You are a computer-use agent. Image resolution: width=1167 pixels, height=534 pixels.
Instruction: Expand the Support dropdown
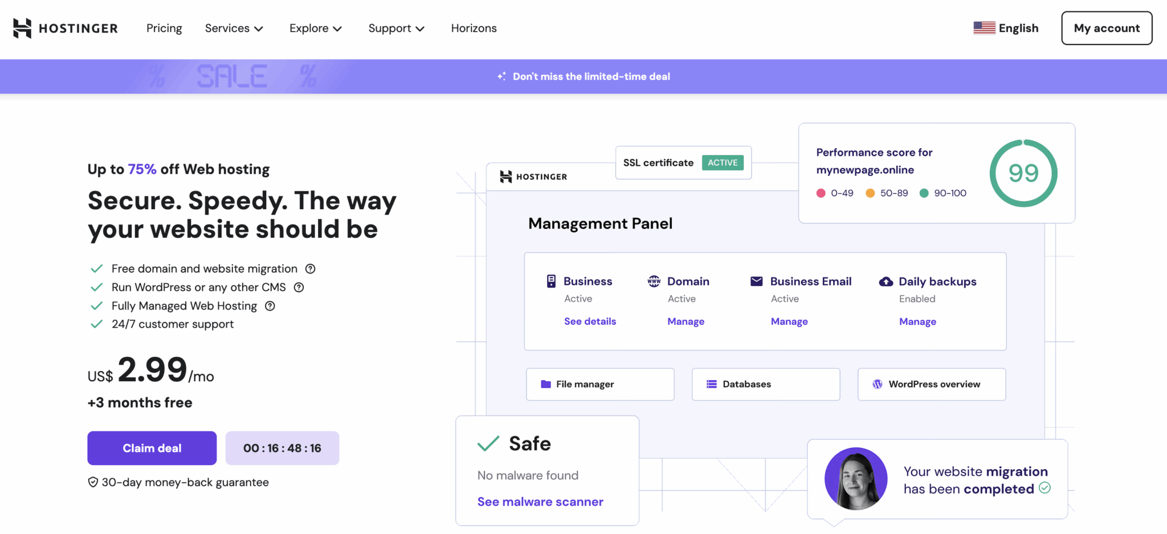[396, 28]
